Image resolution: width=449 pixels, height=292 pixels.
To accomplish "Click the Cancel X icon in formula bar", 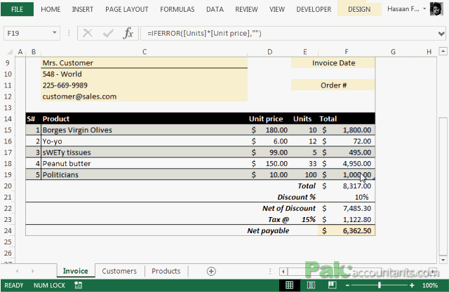I will (87, 33).
